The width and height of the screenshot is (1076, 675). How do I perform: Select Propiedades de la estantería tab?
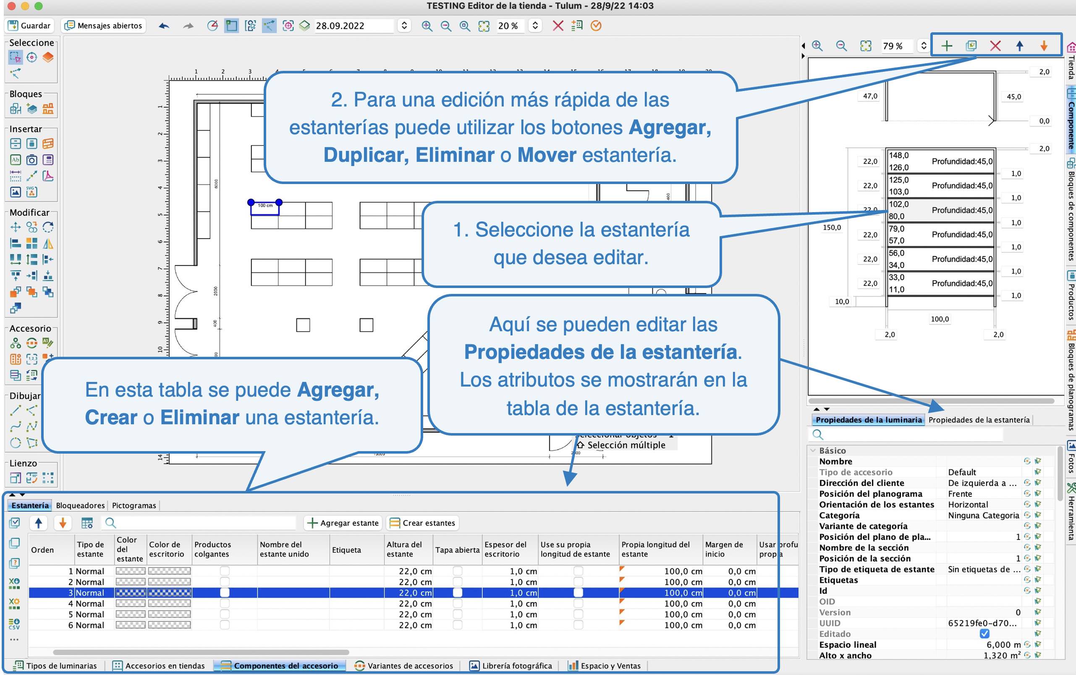(x=979, y=420)
